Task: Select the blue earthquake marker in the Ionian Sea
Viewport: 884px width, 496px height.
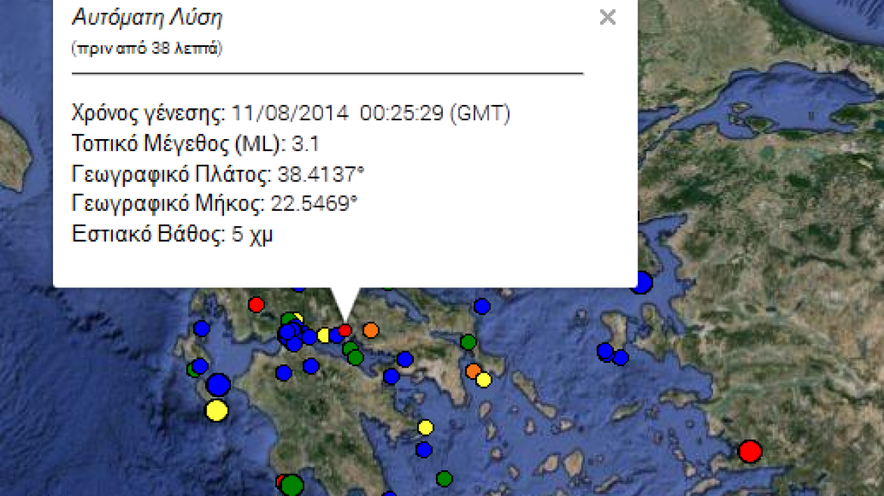Action: [x=203, y=329]
